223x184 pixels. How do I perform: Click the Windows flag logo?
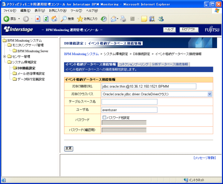(217, 11)
